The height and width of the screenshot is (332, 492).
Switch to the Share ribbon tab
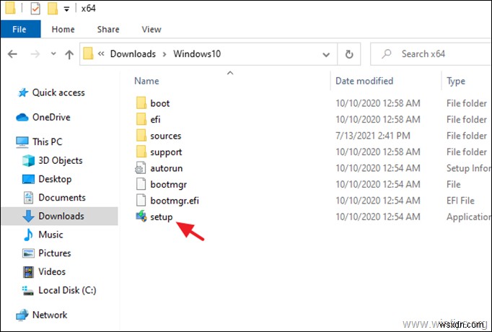[108, 29]
